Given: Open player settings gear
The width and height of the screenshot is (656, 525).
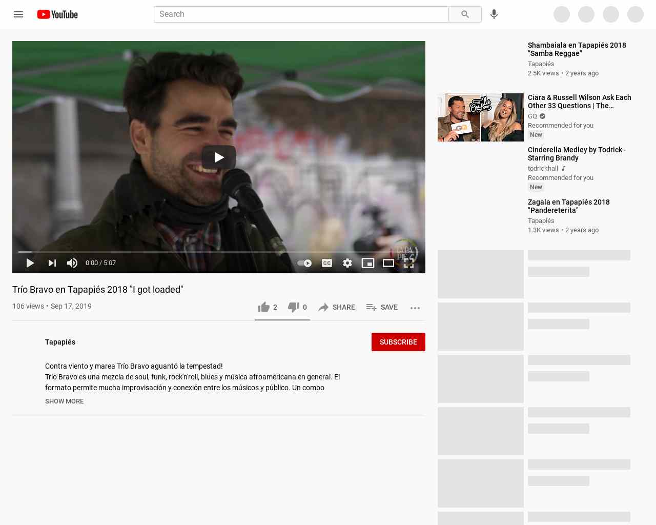Looking at the screenshot, I should (x=347, y=263).
